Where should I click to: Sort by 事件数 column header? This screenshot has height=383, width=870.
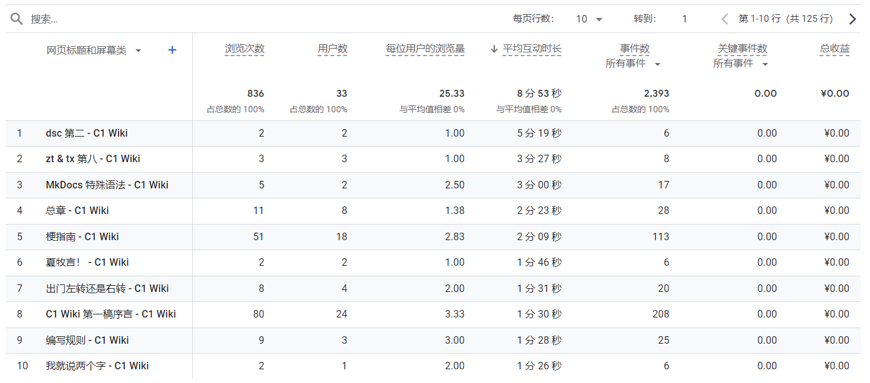[x=635, y=49]
